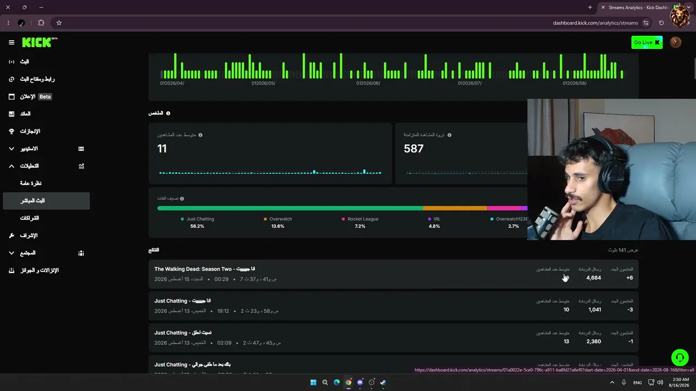Open the green support chat bubble
The width and height of the screenshot is (696, 391).
680,357
